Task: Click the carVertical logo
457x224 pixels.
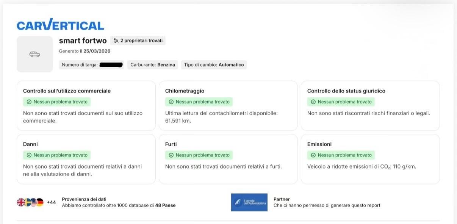Action: [x=60, y=25]
